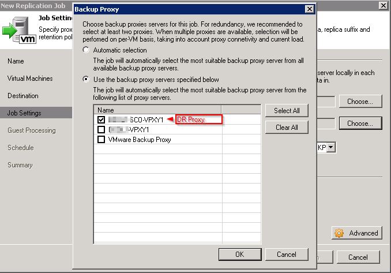Select Use the backup proxy servers specified below
The height and width of the screenshot is (273, 391).
(x=86, y=79)
